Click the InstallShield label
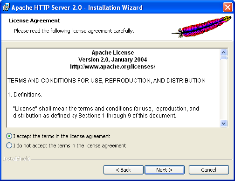 16,159
